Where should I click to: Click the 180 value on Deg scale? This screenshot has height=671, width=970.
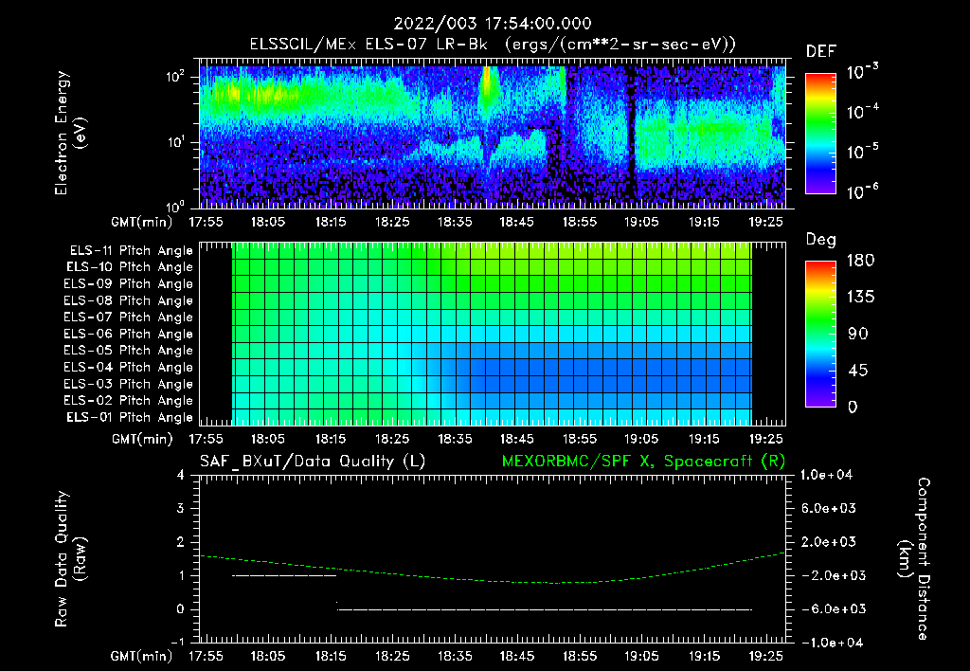pos(860,261)
